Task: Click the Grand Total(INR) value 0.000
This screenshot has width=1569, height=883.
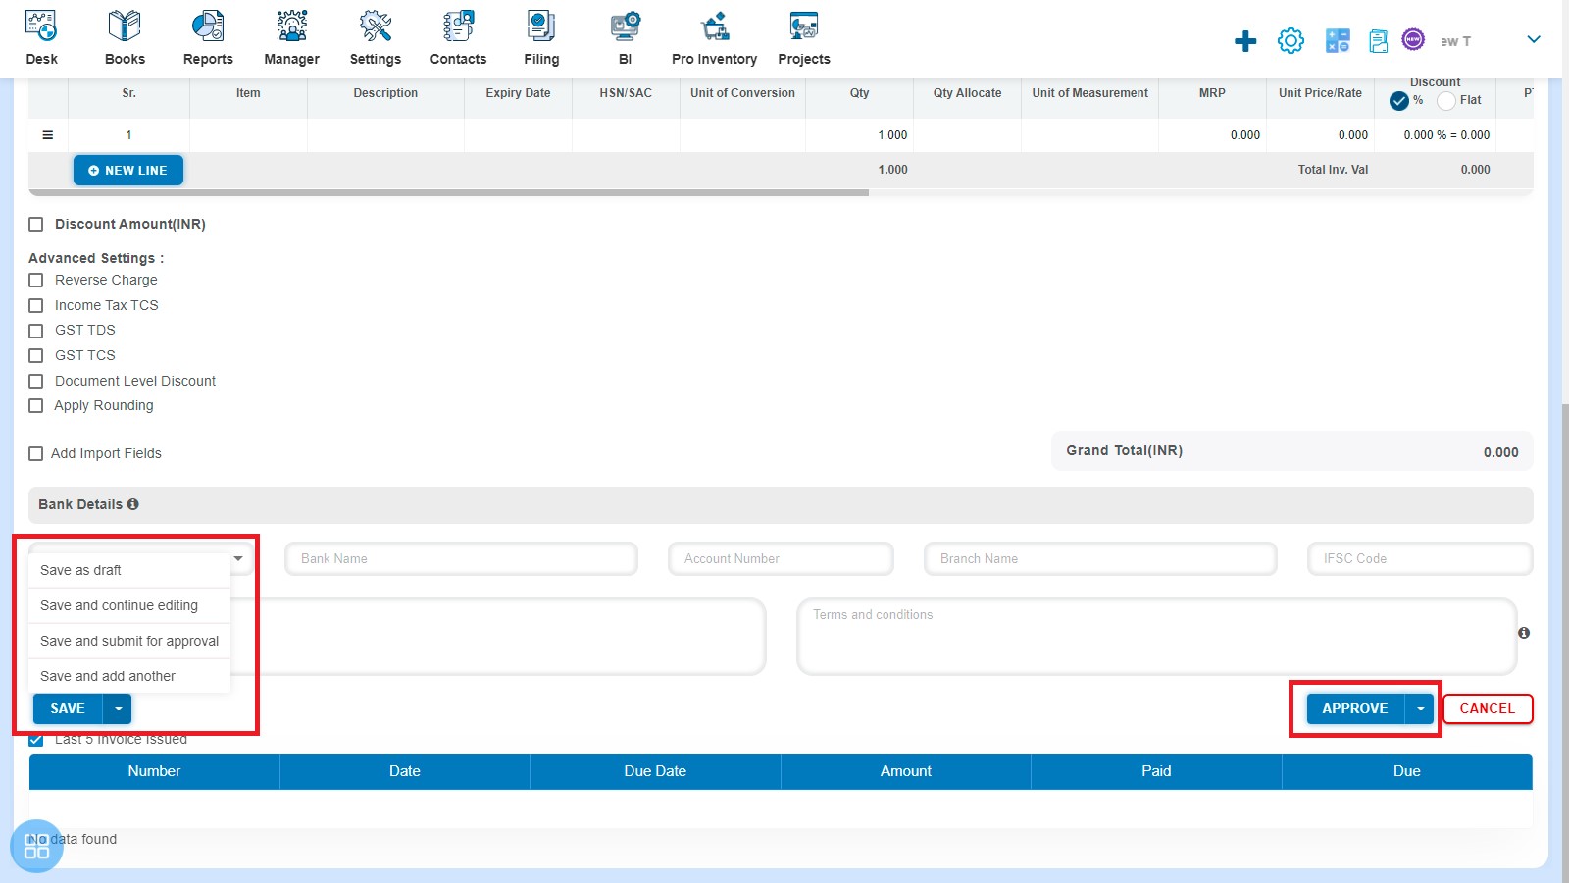Action: 1500,452
